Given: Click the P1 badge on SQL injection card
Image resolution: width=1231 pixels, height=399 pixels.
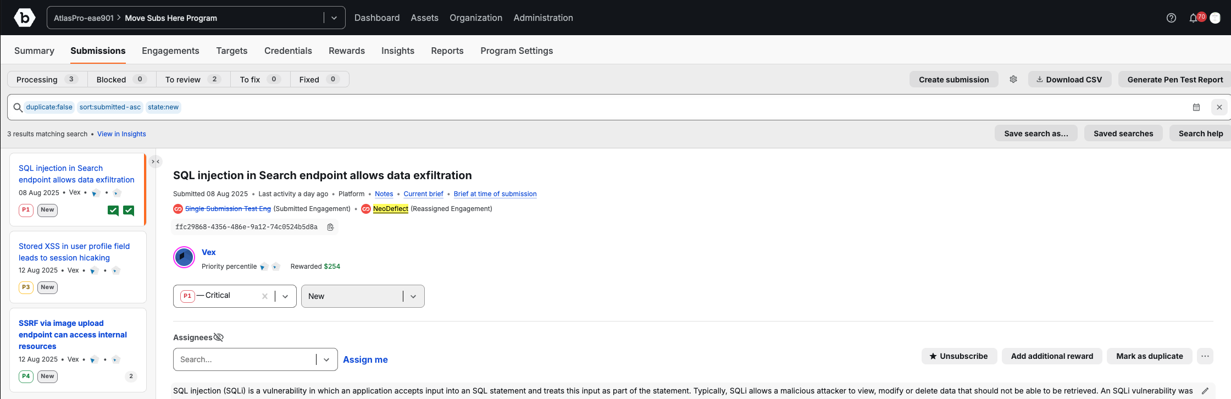Looking at the screenshot, I should coord(26,210).
